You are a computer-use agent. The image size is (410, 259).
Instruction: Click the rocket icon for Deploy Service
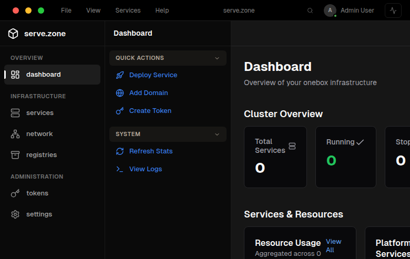coord(120,75)
